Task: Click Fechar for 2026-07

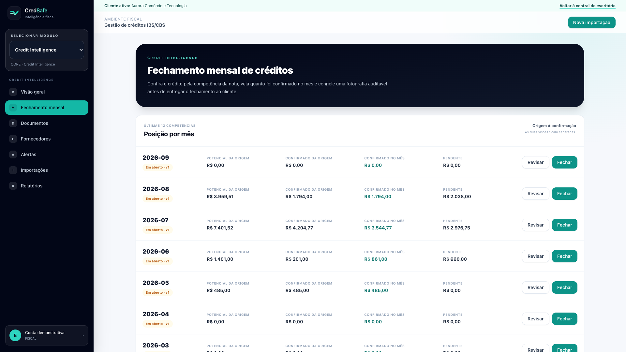Action: click(x=564, y=225)
